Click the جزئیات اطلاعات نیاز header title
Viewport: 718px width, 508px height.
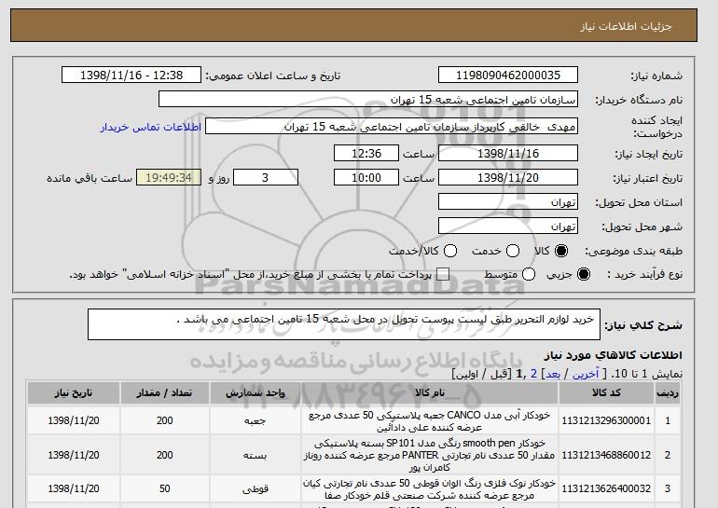pos(626,26)
